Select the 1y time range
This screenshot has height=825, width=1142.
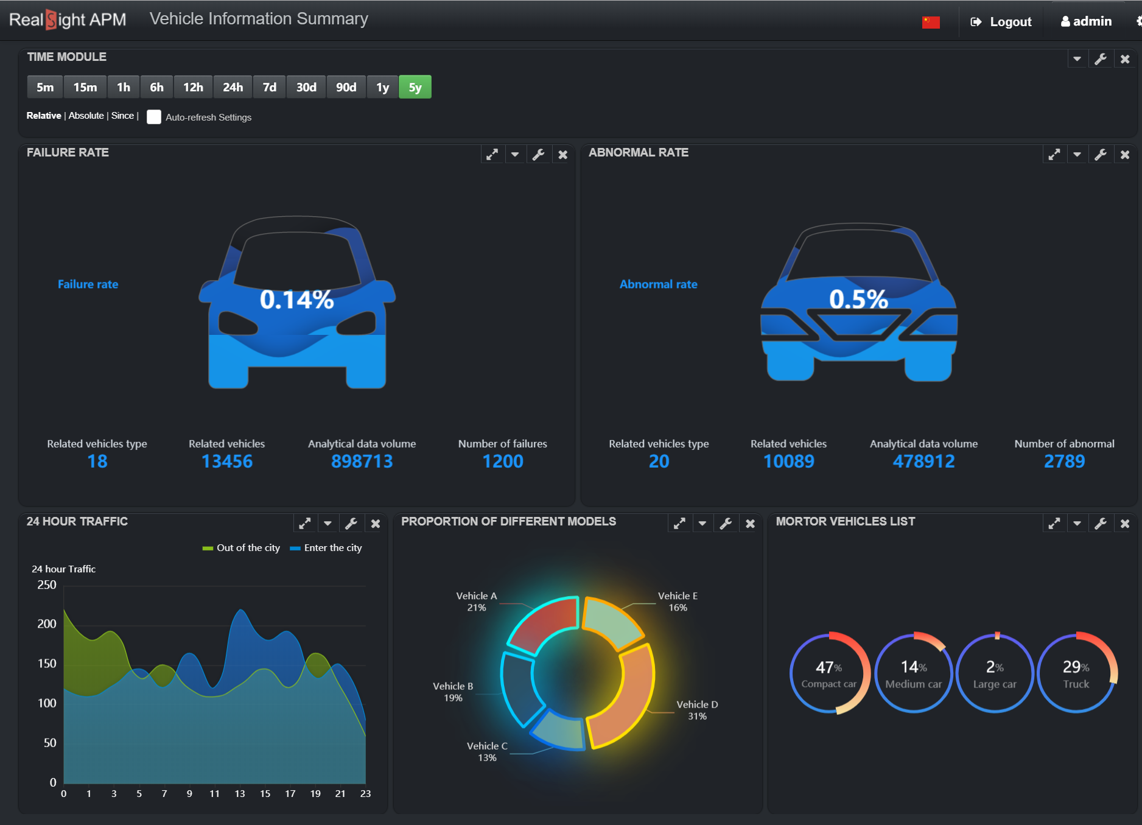click(x=382, y=87)
